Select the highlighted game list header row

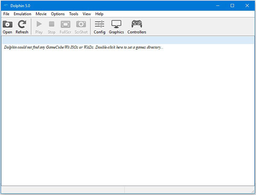coord(128,40)
